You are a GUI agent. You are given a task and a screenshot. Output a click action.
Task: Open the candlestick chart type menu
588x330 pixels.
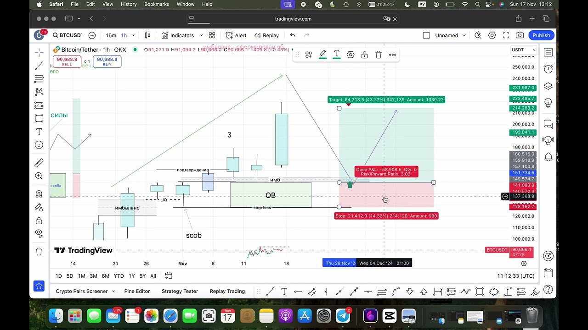point(147,35)
